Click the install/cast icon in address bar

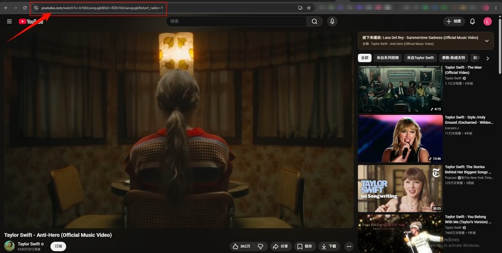click(300, 8)
